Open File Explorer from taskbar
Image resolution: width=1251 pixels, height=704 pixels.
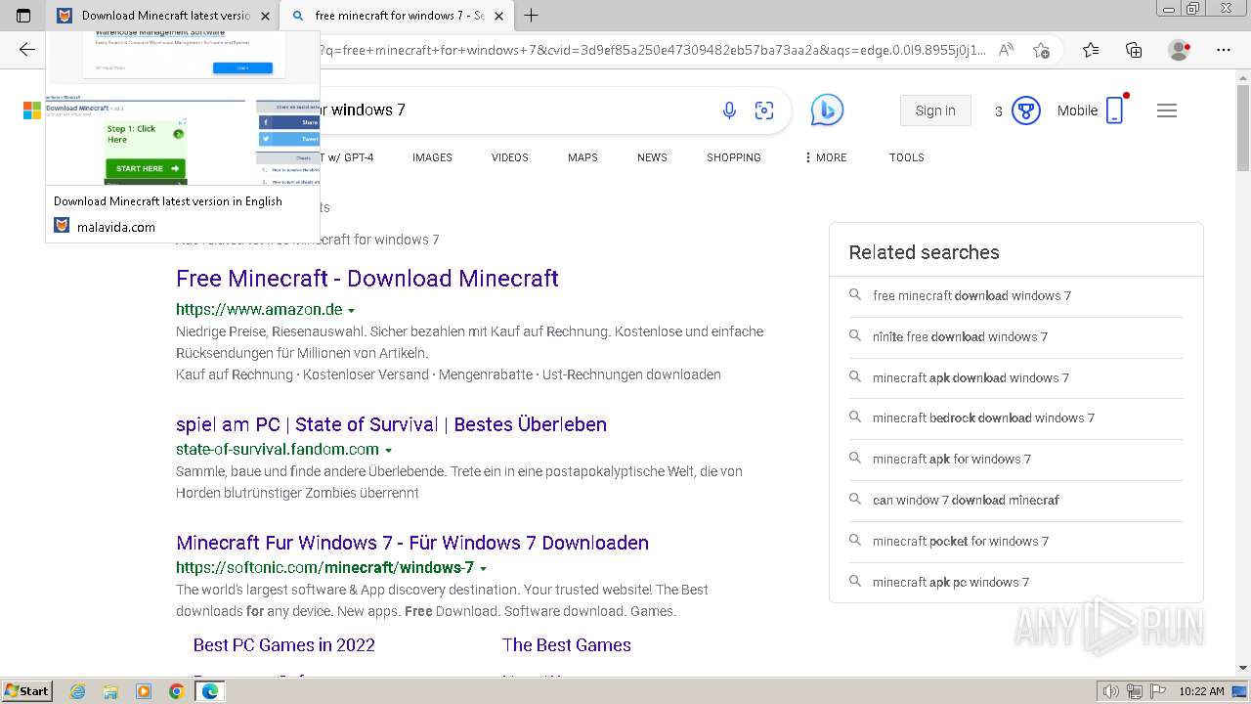click(110, 691)
